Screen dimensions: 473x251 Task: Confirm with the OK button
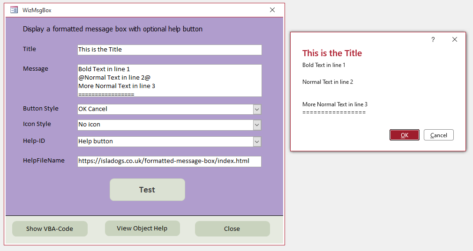tap(404, 135)
